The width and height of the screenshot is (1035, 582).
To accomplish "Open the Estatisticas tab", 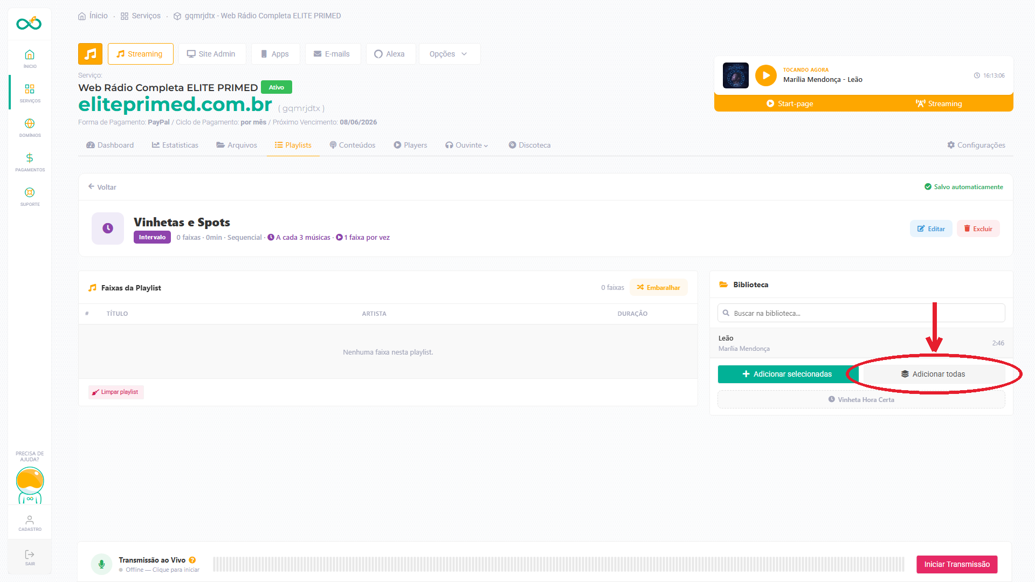I will 175,145.
